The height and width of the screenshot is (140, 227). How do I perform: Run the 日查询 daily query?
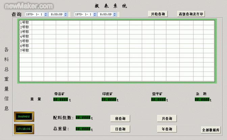pyautogui.click(x=120, y=129)
